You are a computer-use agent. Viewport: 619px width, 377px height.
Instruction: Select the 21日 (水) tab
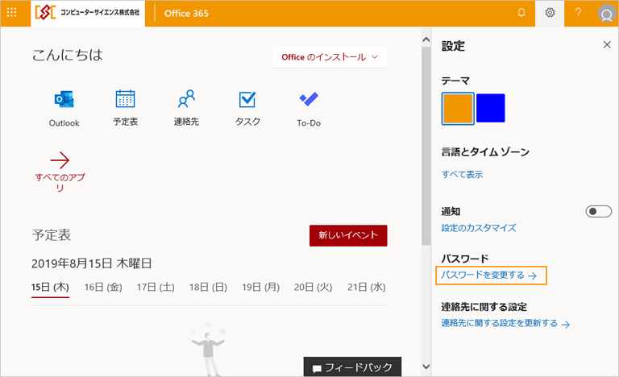pos(367,288)
